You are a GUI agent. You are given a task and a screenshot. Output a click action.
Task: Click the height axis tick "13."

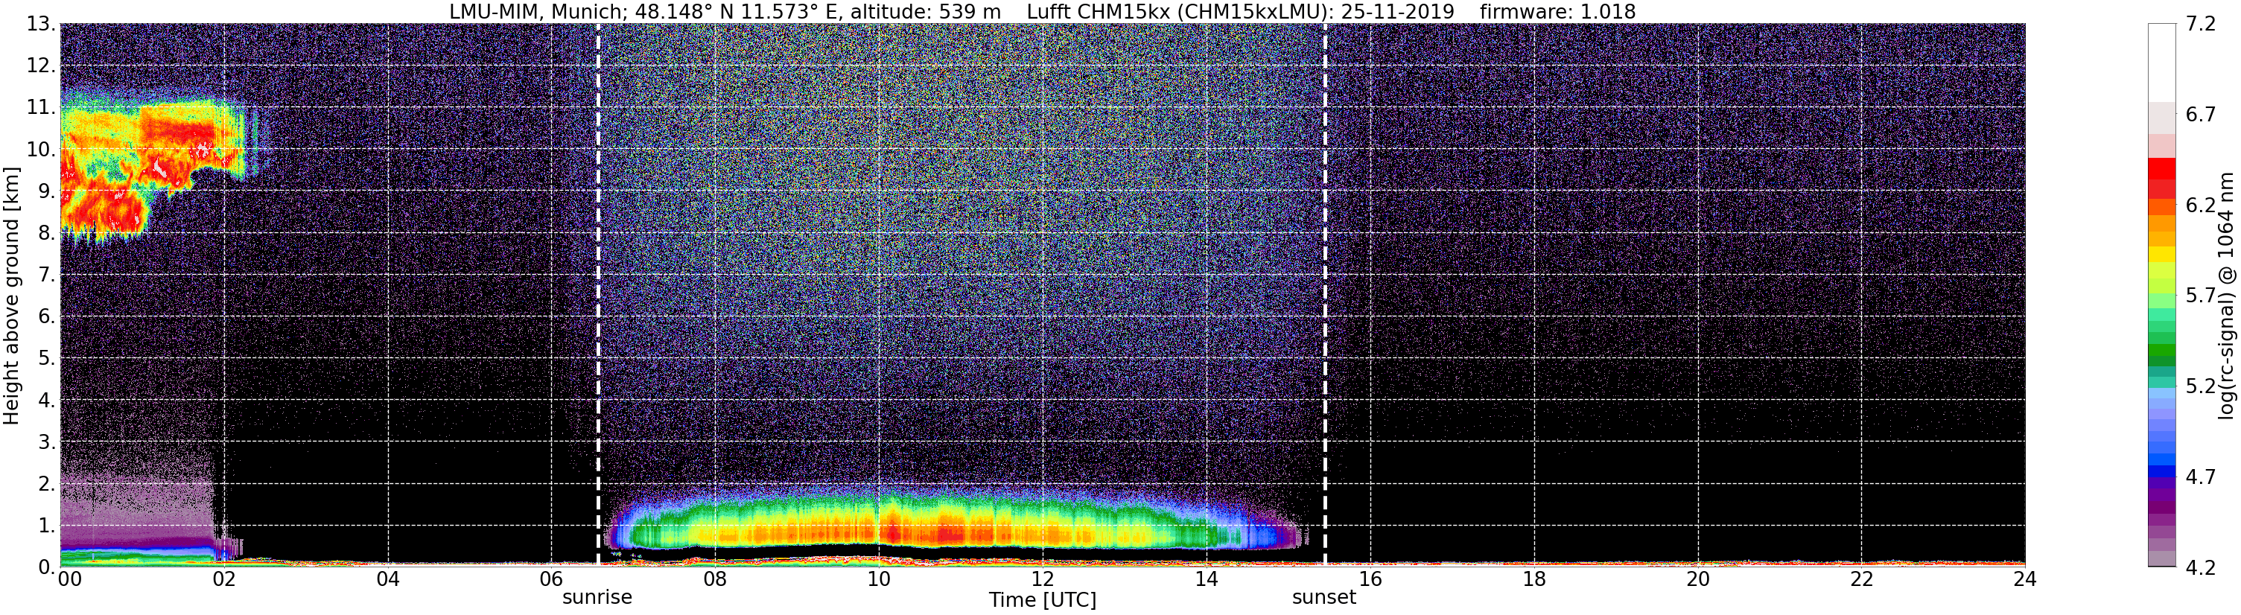pyautogui.click(x=41, y=25)
